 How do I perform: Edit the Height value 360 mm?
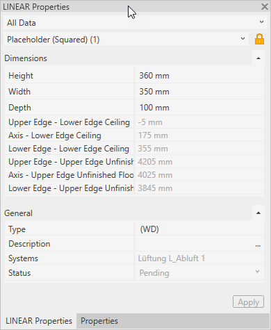coord(199,76)
